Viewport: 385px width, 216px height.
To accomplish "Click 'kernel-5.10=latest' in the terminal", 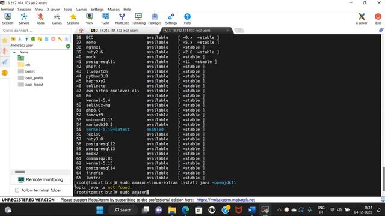I will tap(108, 130).
